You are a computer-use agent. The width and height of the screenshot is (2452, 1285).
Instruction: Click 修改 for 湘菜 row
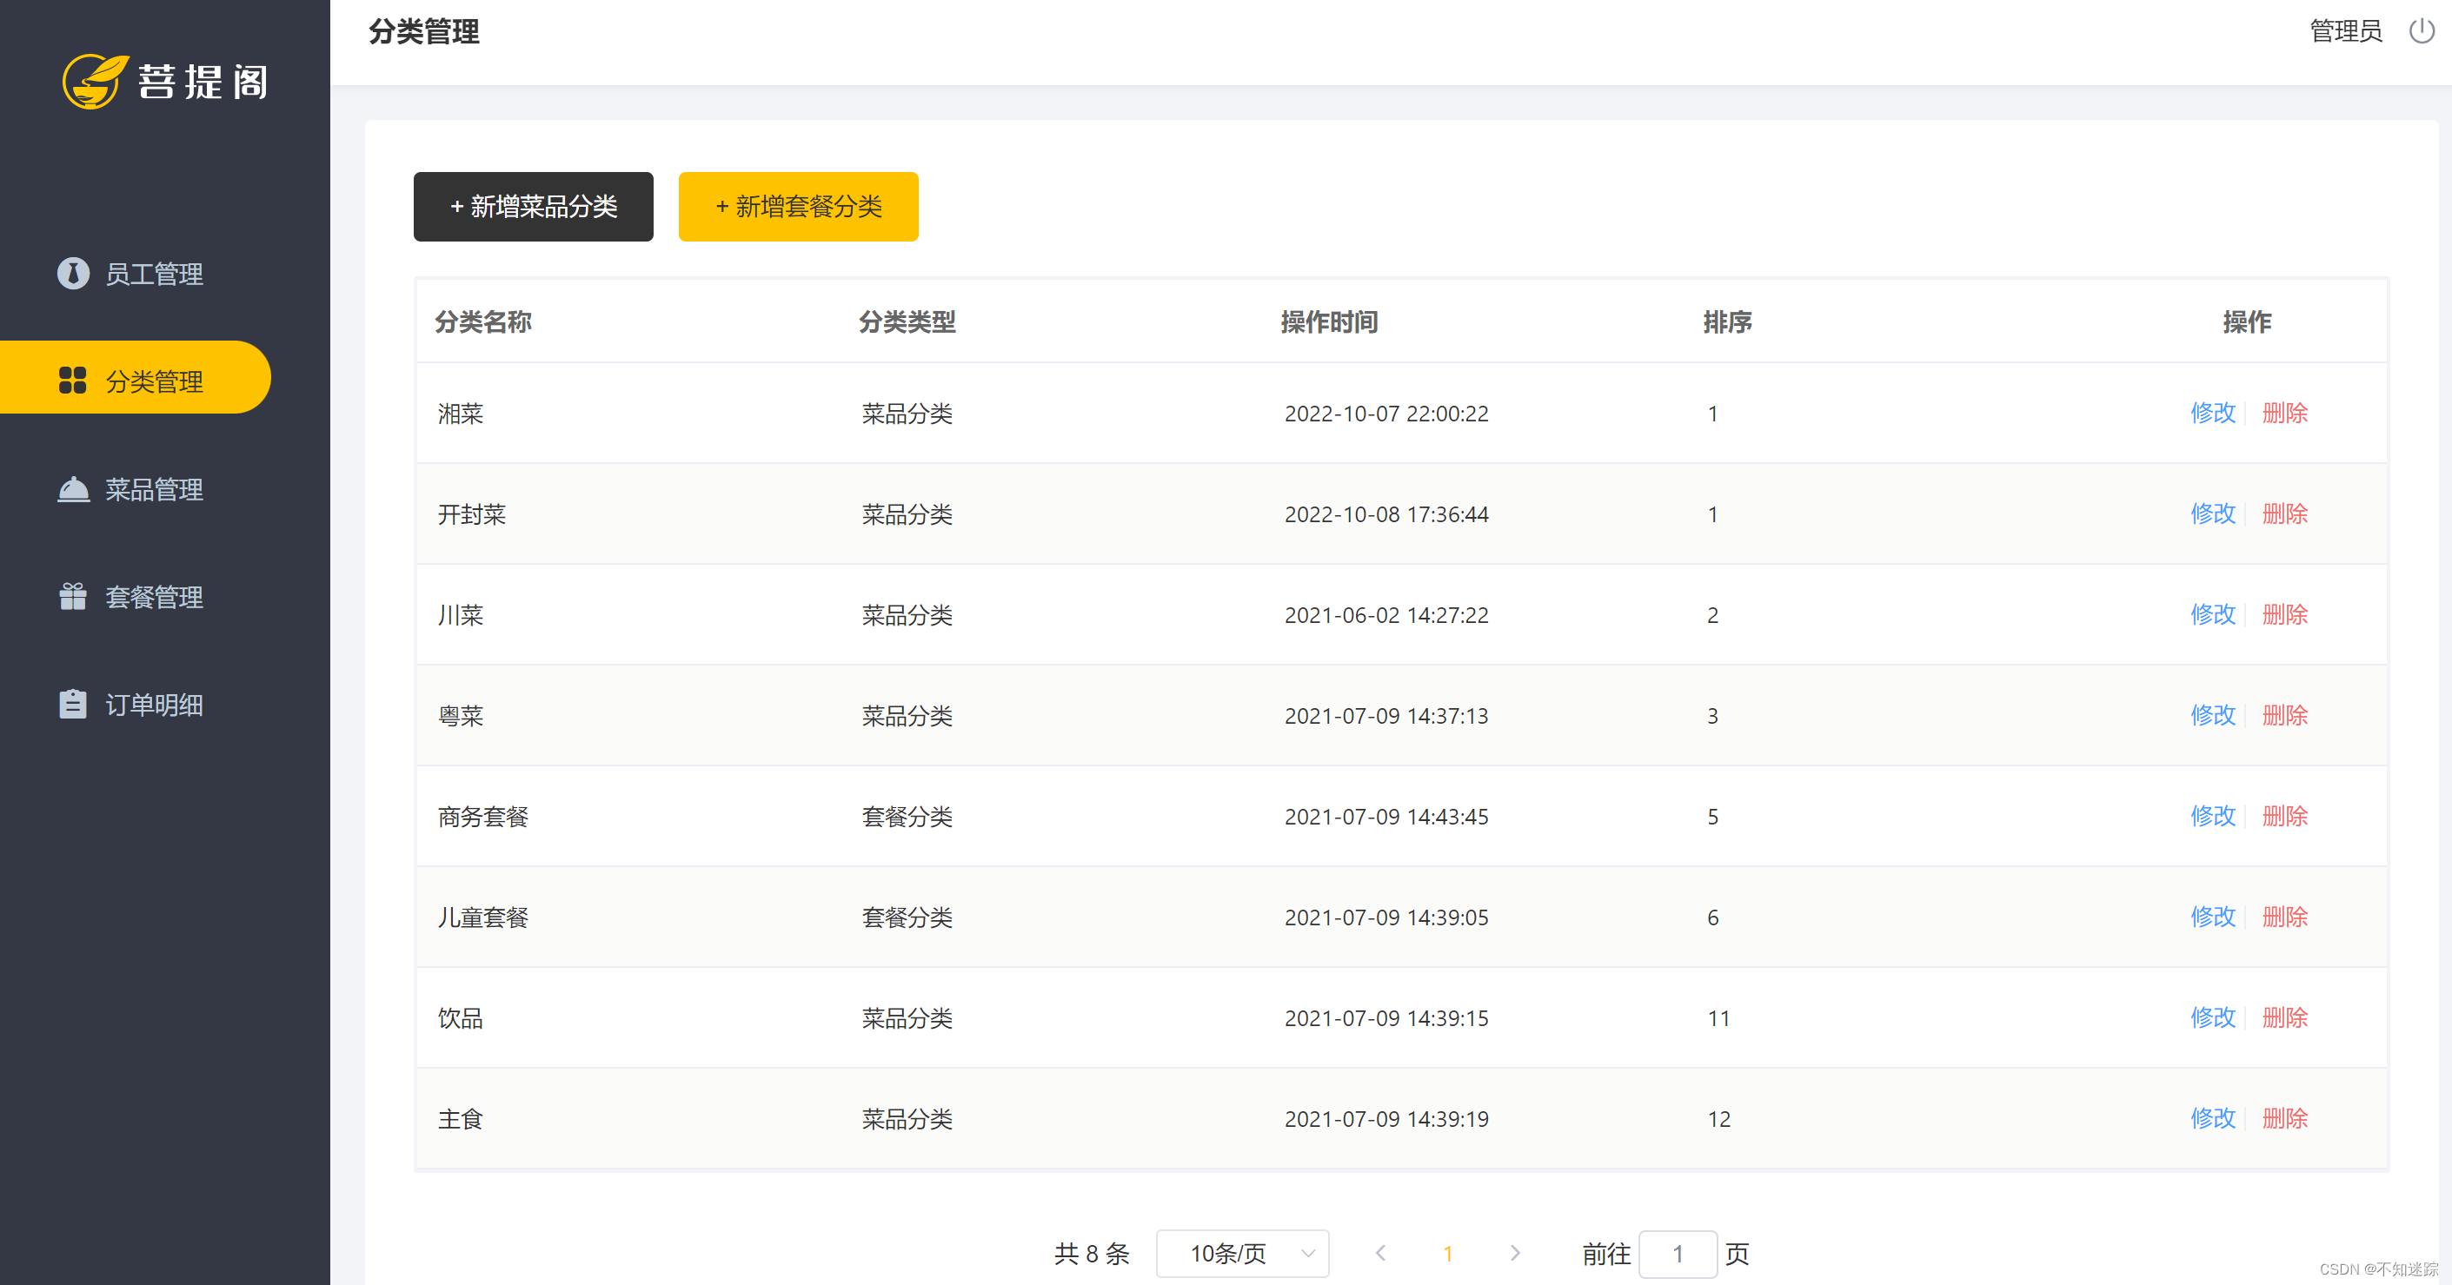[2212, 413]
